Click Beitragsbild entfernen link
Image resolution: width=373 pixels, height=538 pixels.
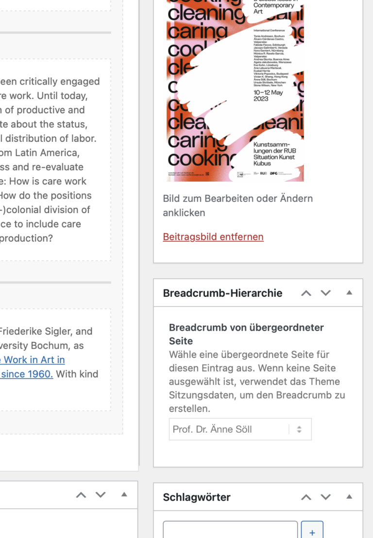point(213,237)
